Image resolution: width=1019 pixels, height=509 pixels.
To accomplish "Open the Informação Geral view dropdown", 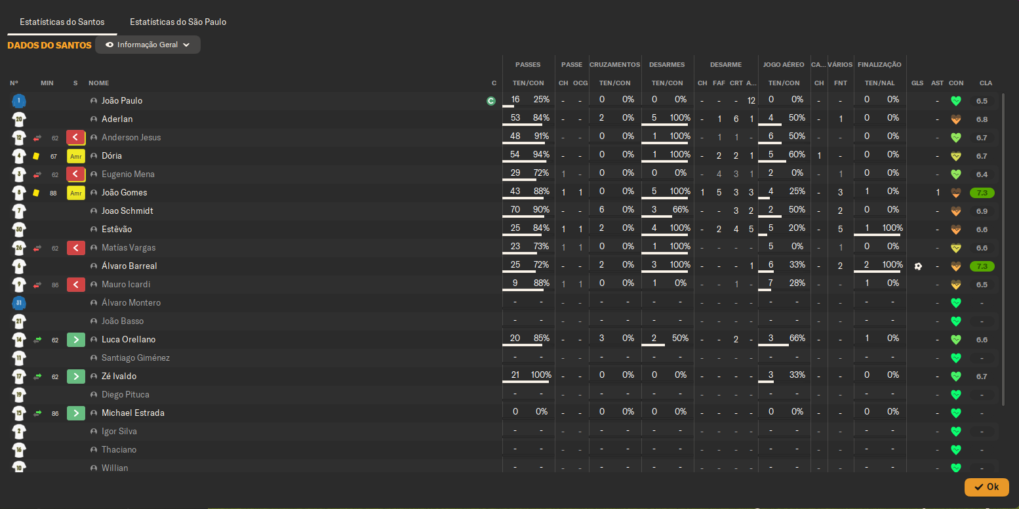I will [x=148, y=45].
